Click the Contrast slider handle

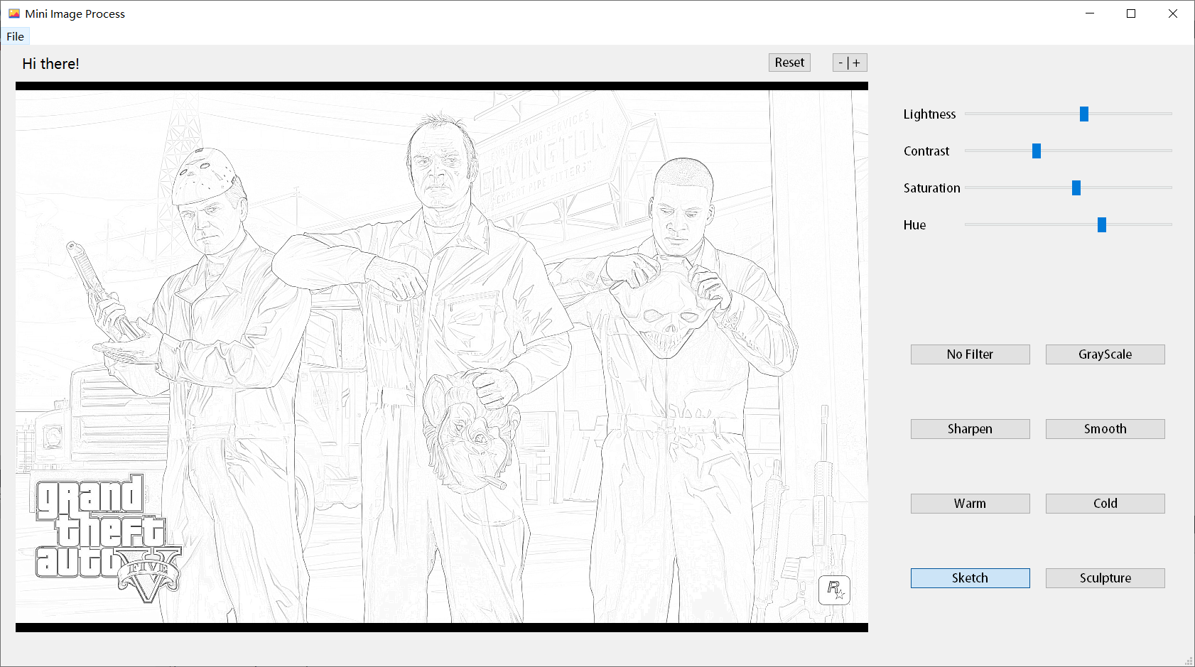pyautogui.click(x=1037, y=151)
